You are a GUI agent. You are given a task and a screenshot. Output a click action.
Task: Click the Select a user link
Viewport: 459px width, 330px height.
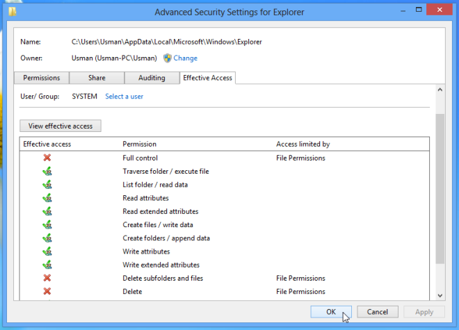[124, 97]
